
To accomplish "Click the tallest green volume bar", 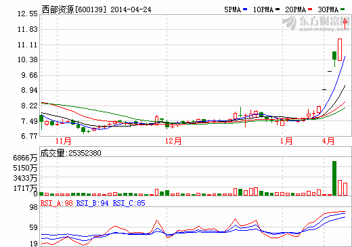I will [334, 178].
